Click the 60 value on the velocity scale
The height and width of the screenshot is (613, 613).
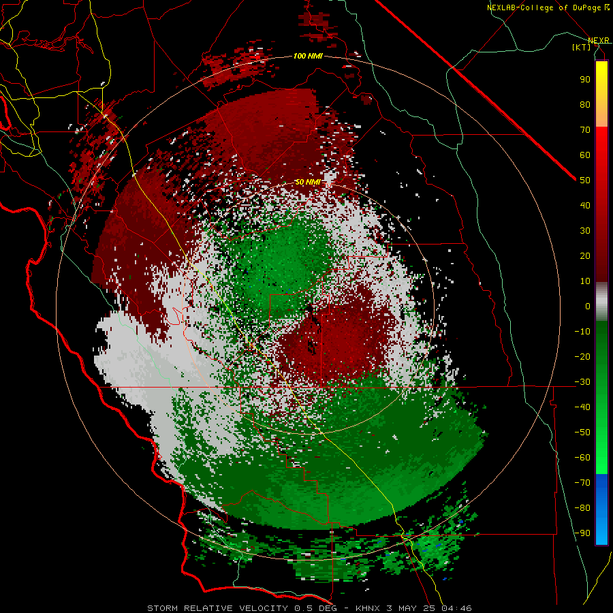585,155
